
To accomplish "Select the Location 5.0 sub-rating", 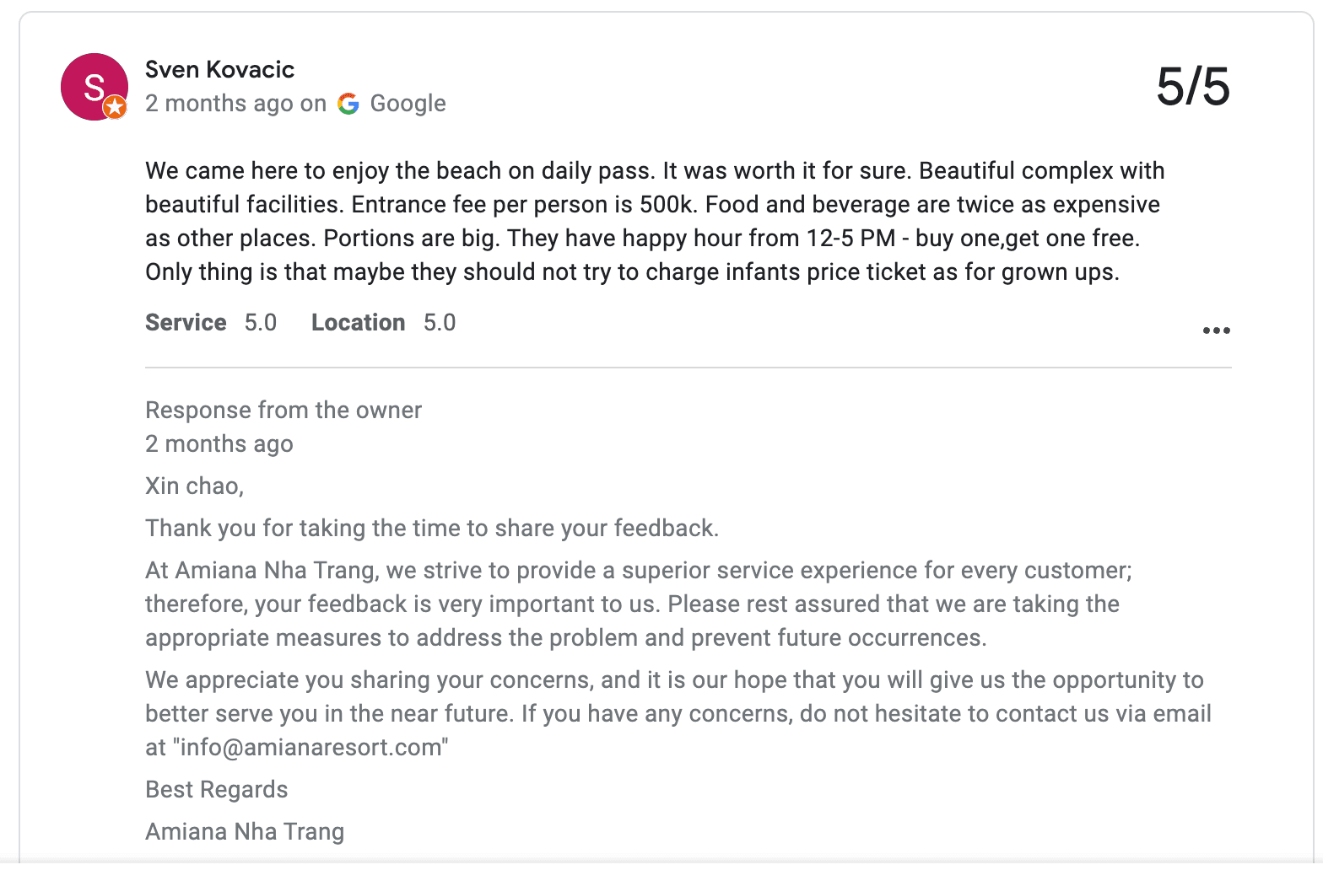I will click(x=383, y=323).
